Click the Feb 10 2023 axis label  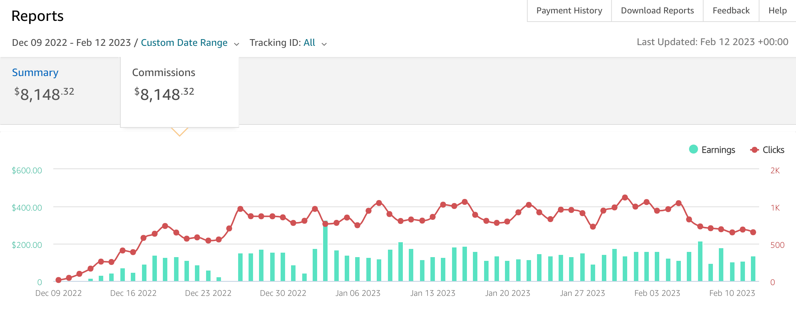(732, 293)
